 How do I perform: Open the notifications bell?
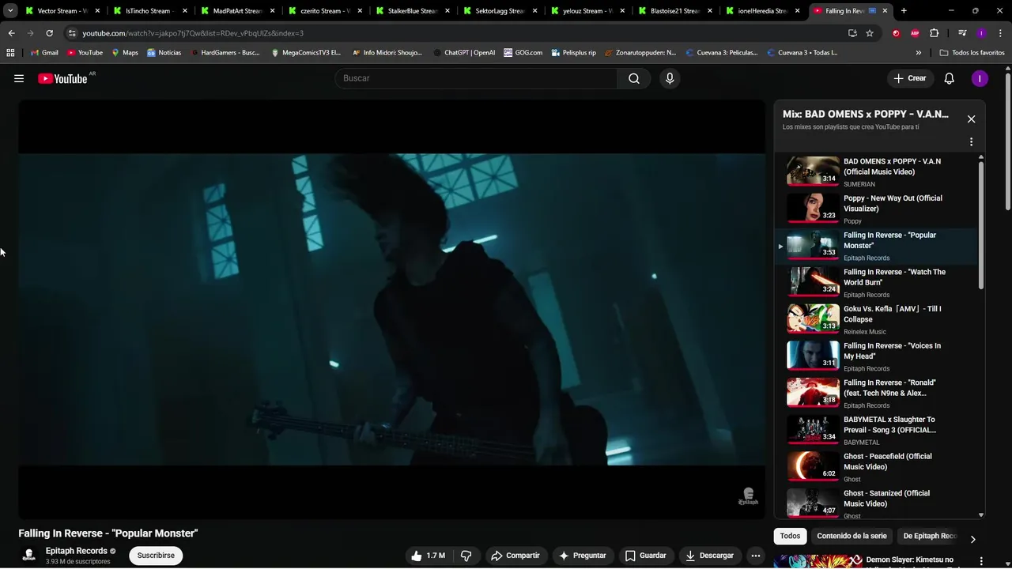point(950,78)
